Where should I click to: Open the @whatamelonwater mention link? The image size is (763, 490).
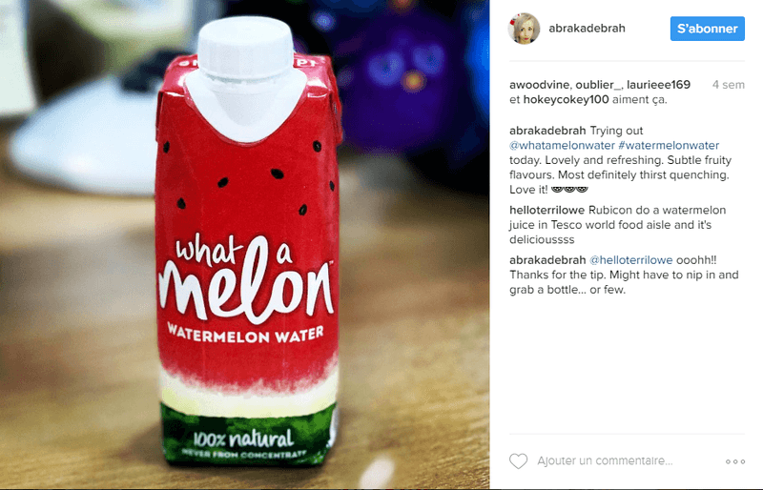[x=562, y=146]
